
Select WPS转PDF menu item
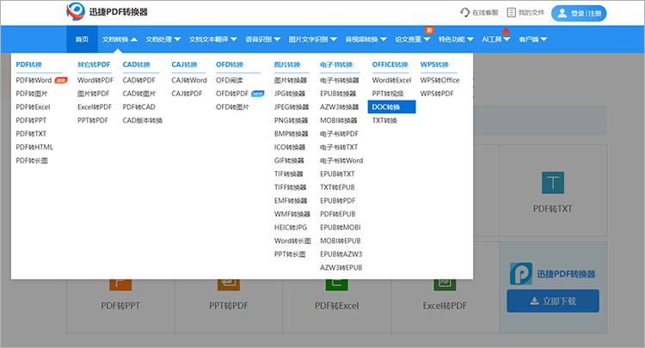[x=437, y=94]
